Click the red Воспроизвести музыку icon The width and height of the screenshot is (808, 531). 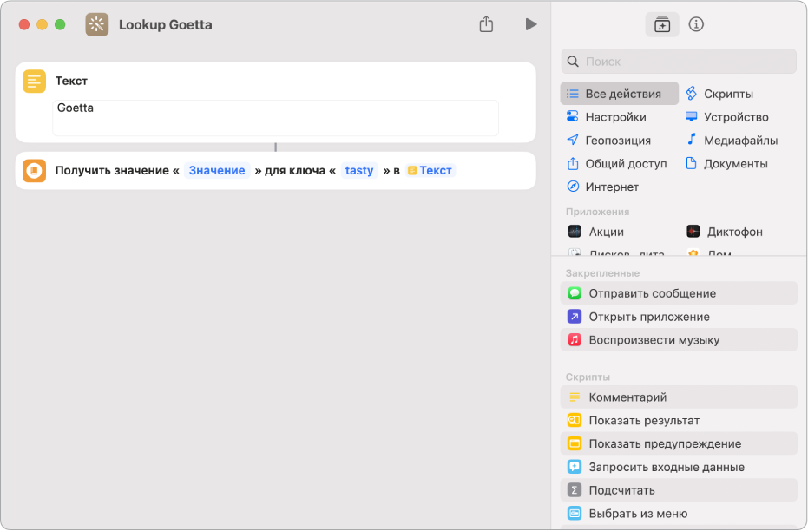coord(575,340)
